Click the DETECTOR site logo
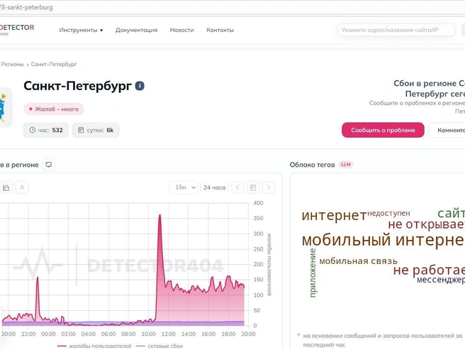465x350 pixels. (x=16, y=29)
